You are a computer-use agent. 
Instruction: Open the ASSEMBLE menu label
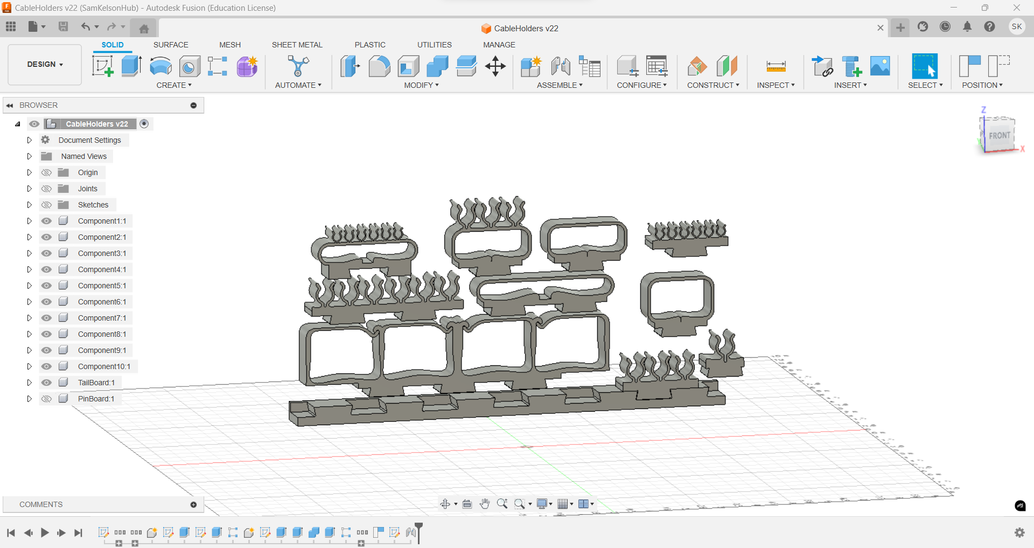coord(560,85)
